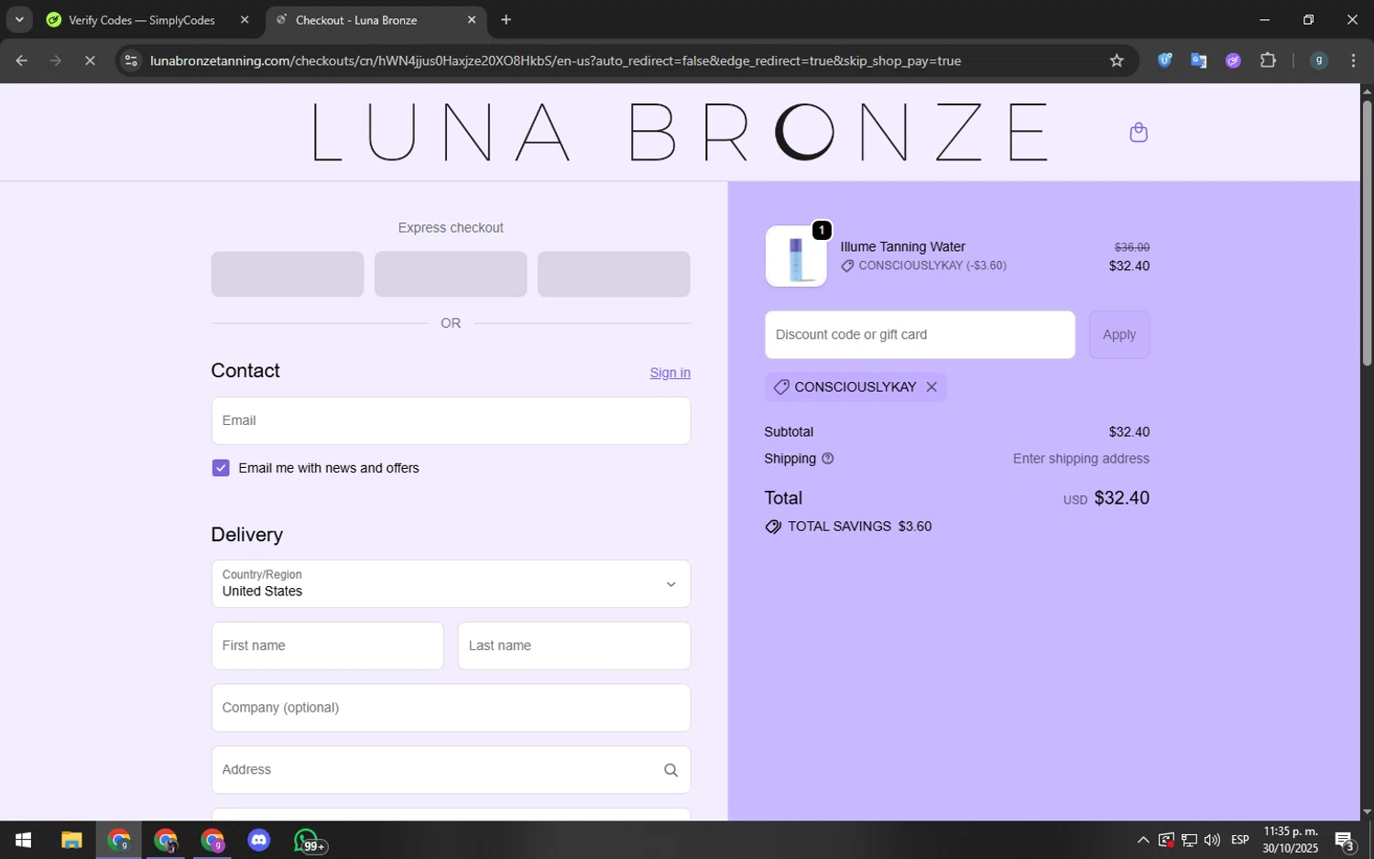
Task: Uncheck Email me with news and offers
Action: coord(221,468)
